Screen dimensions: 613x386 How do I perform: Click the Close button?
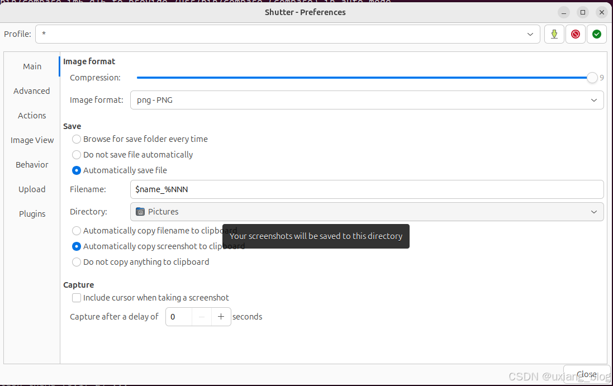(x=586, y=374)
